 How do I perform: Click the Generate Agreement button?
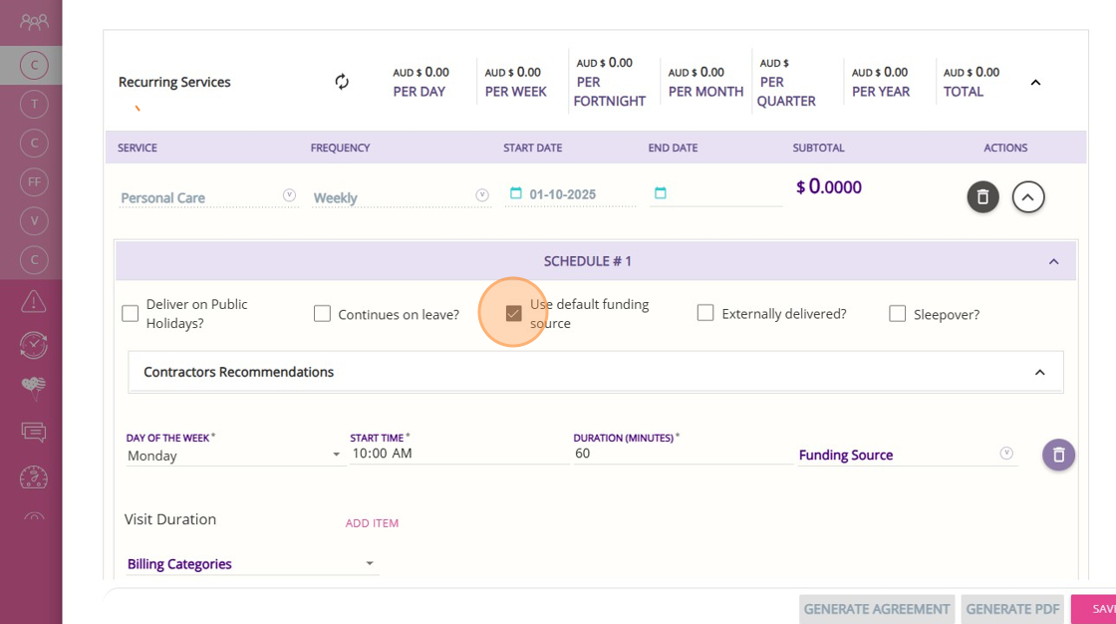tap(876, 609)
